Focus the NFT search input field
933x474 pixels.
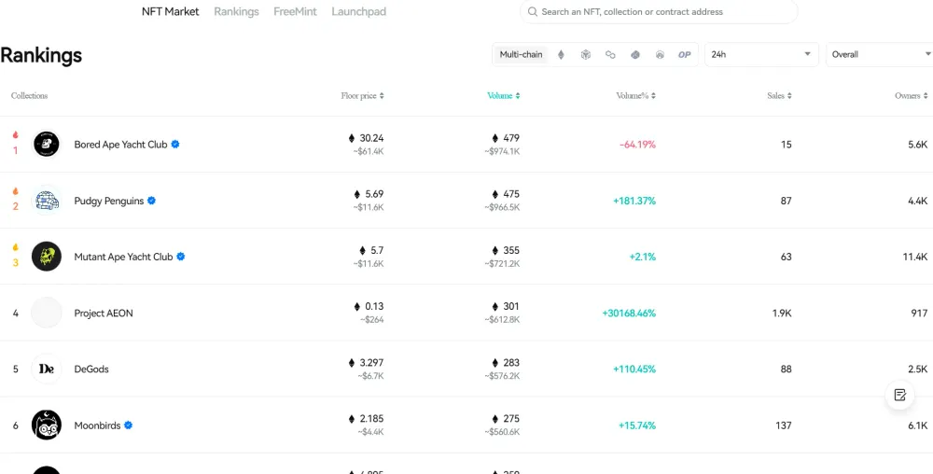659,12
